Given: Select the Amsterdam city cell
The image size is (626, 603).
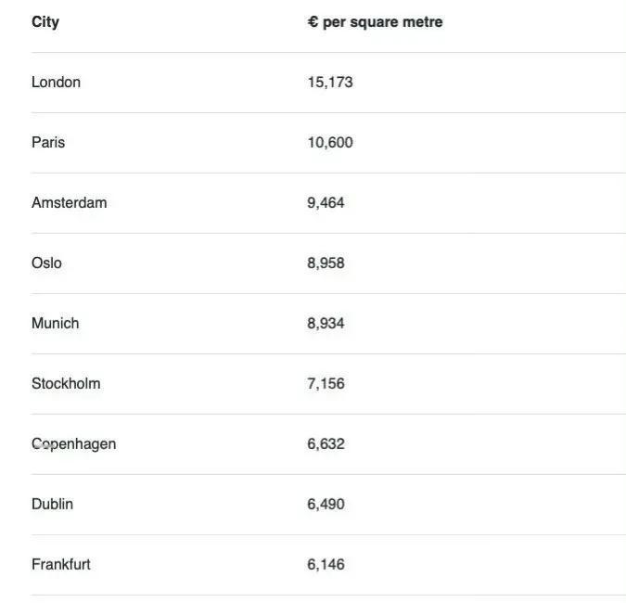Looking at the screenshot, I should click(69, 203).
